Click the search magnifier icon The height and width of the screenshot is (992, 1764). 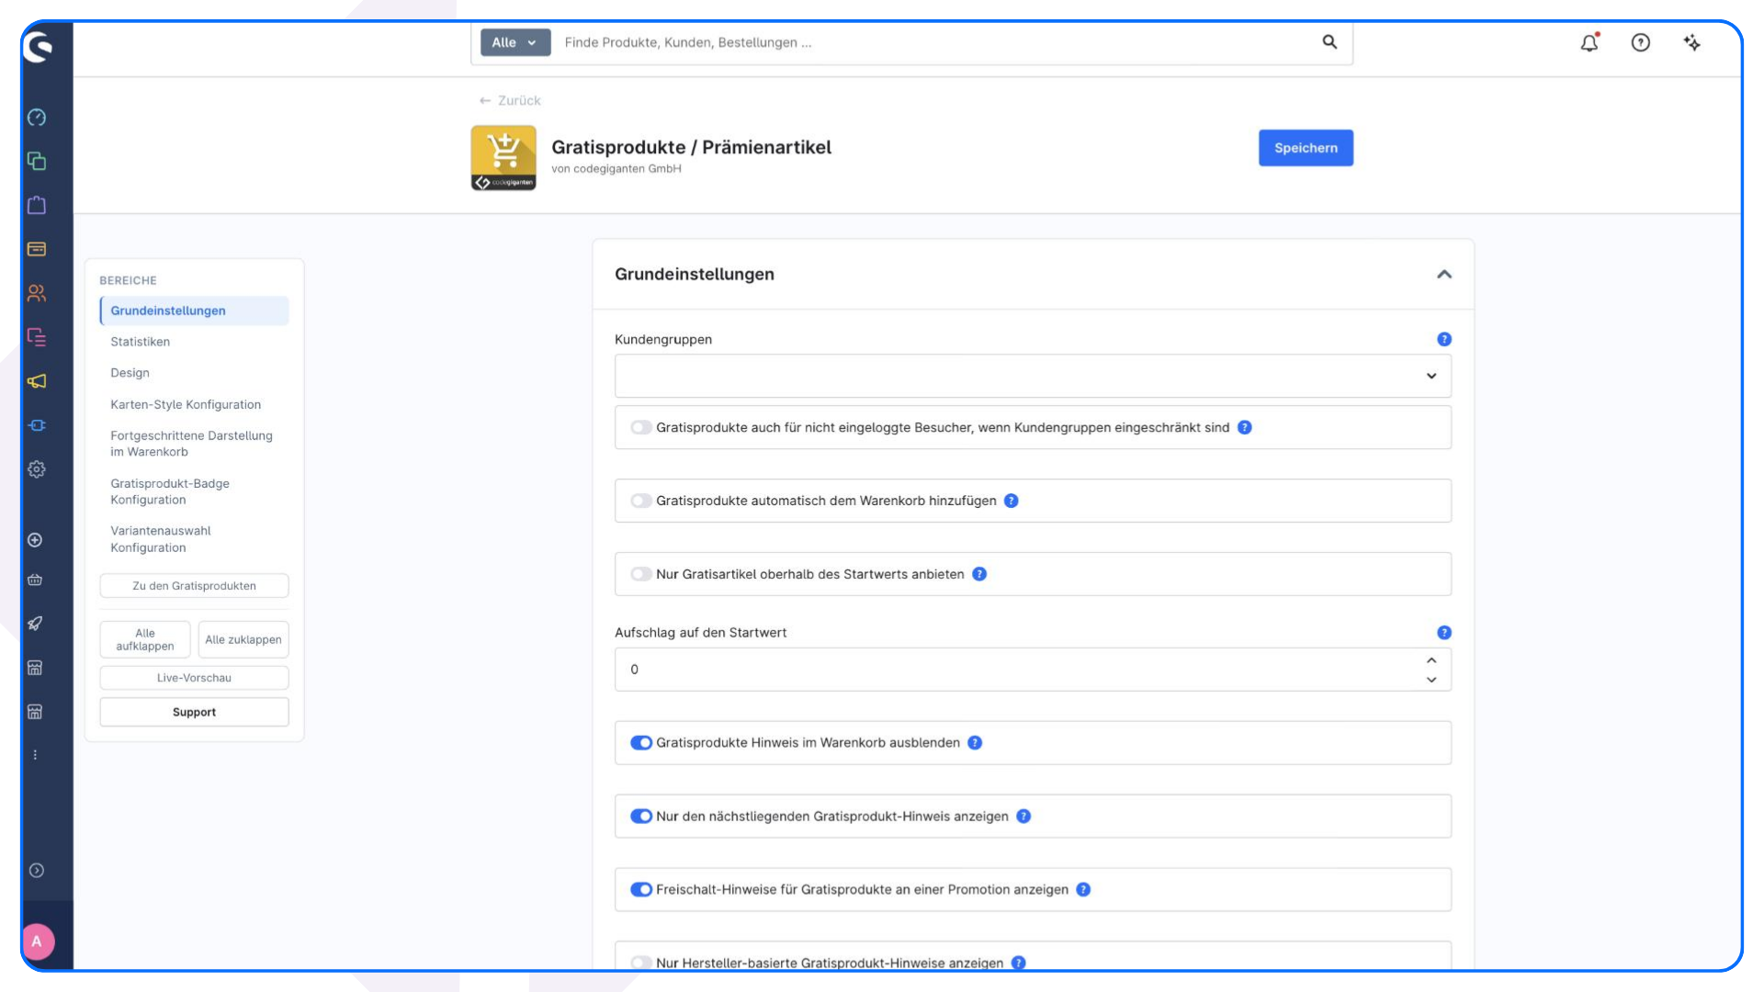pyautogui.click(x=1329, y=42)
